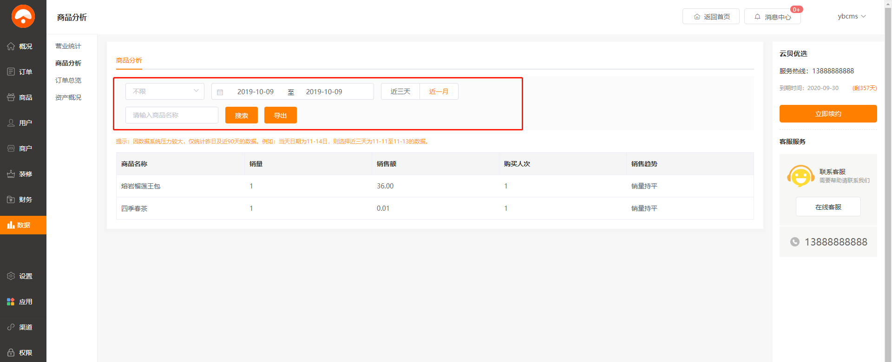Open the start date 2019-10-09 picker
Viewport: 892px width, 362px height.
(255, 92)
